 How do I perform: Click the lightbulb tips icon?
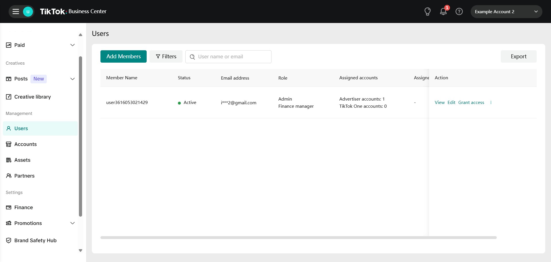(427, 11)
